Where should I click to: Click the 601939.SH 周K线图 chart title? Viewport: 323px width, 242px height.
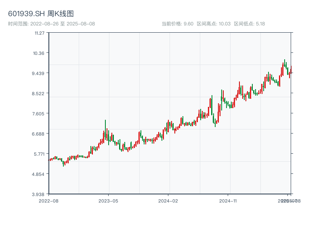coord(41,14)
